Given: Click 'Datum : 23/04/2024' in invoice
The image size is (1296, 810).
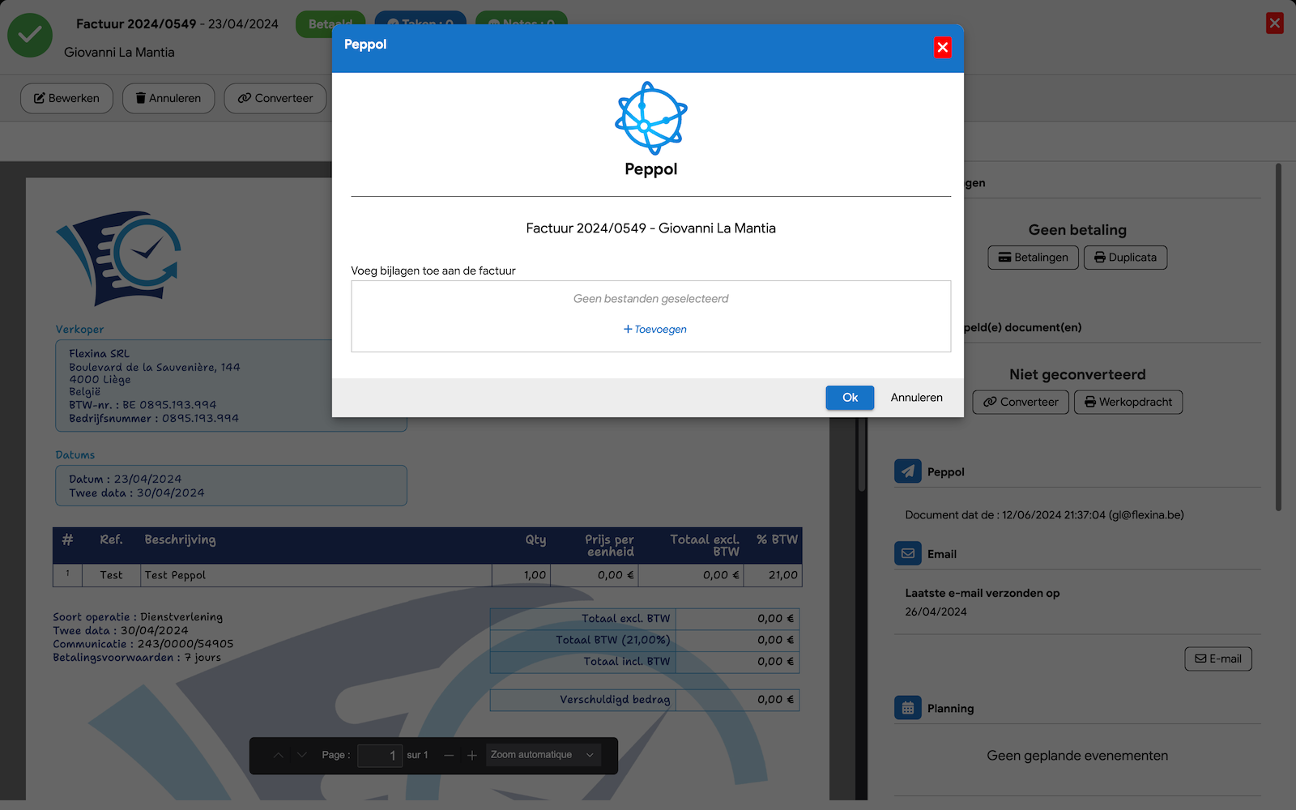Looking at the screenshot, I should (x=126, y=480).
